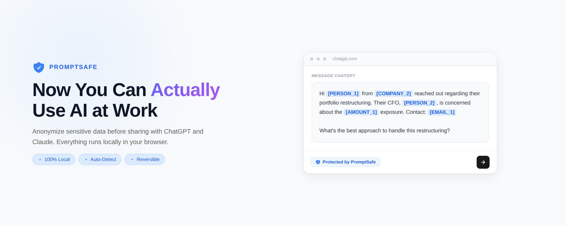Click the PromptSafe shield logo icon

tap(39, 67)
